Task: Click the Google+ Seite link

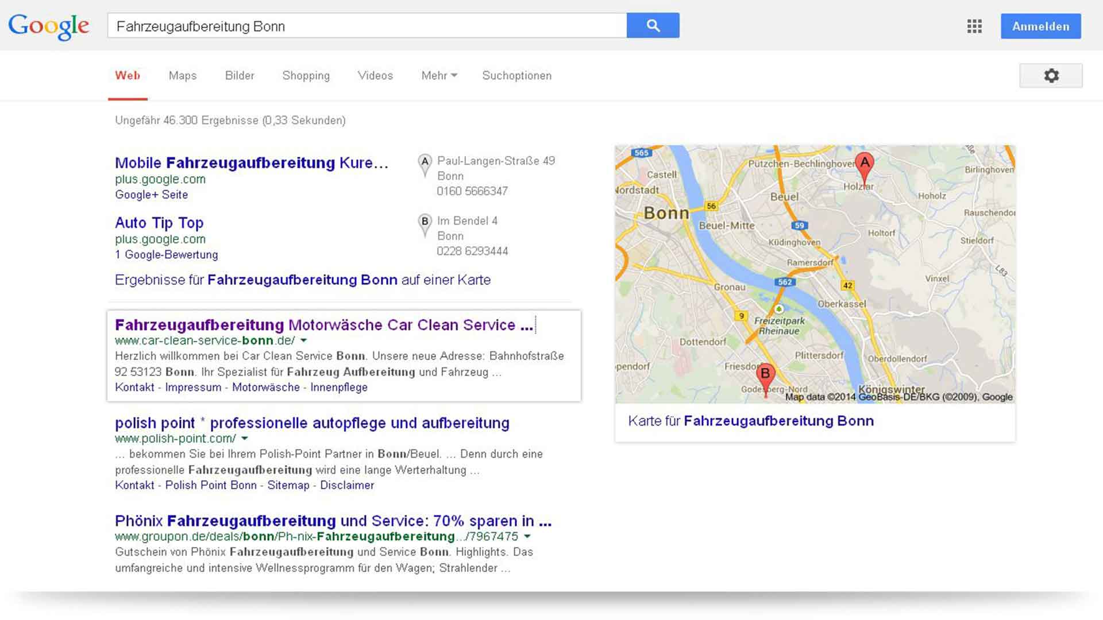Action: click(x=151, y=195)
